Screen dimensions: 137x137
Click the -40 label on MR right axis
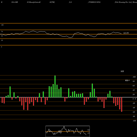[134, 108]
